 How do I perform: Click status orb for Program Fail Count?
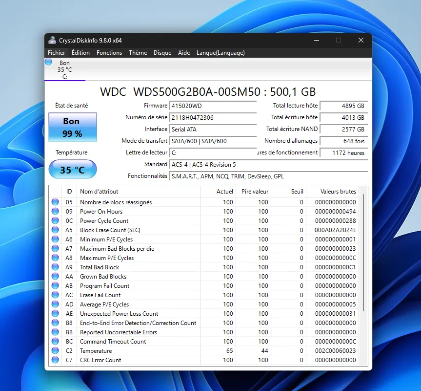tap(55, 285)
